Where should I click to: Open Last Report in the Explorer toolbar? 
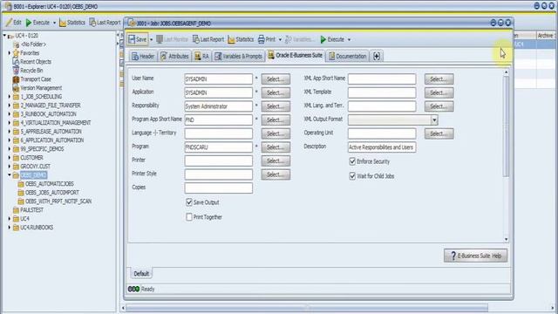pos(105,23)
